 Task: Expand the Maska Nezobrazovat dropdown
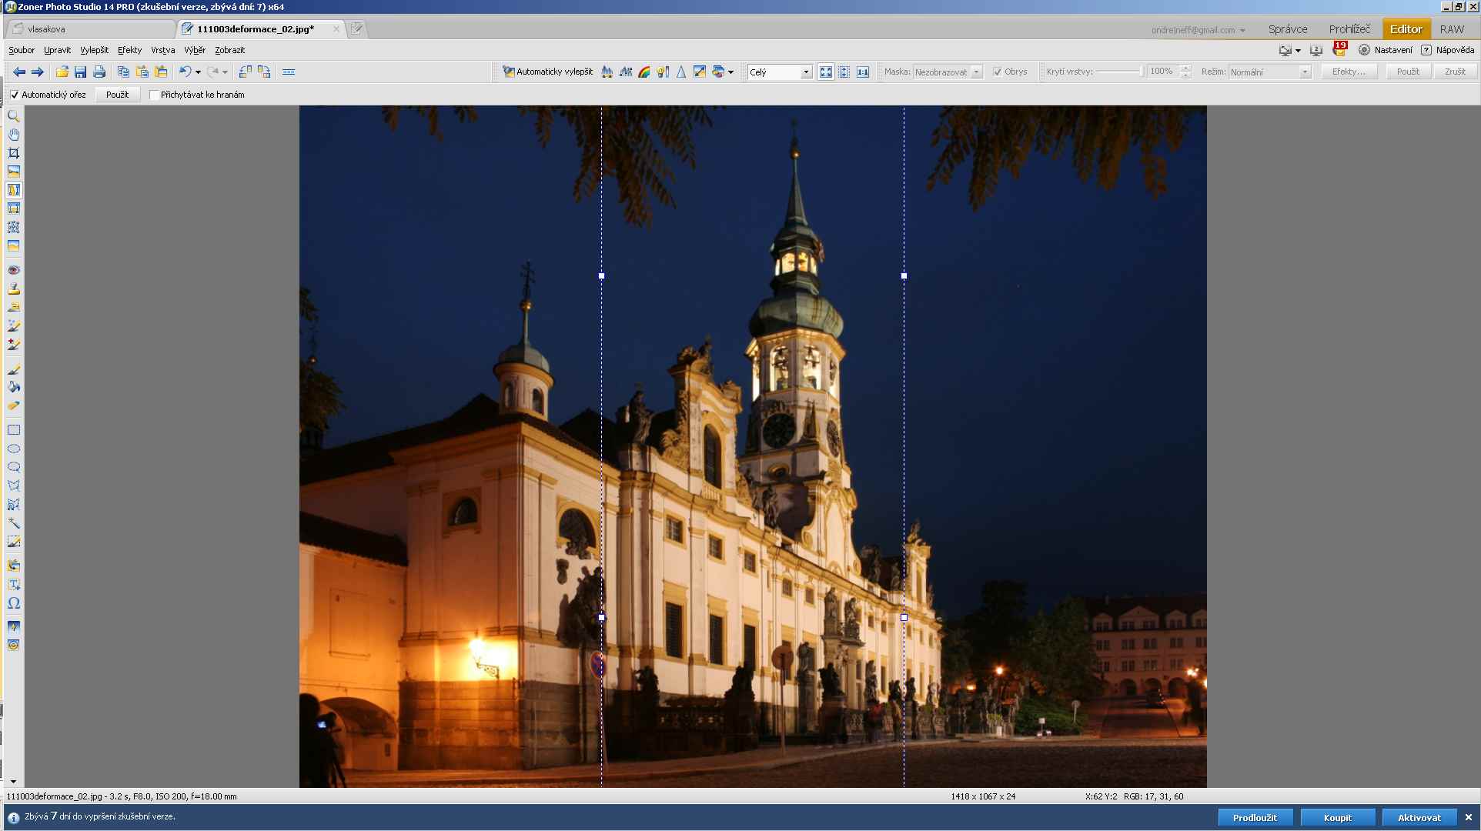point(976,72)
